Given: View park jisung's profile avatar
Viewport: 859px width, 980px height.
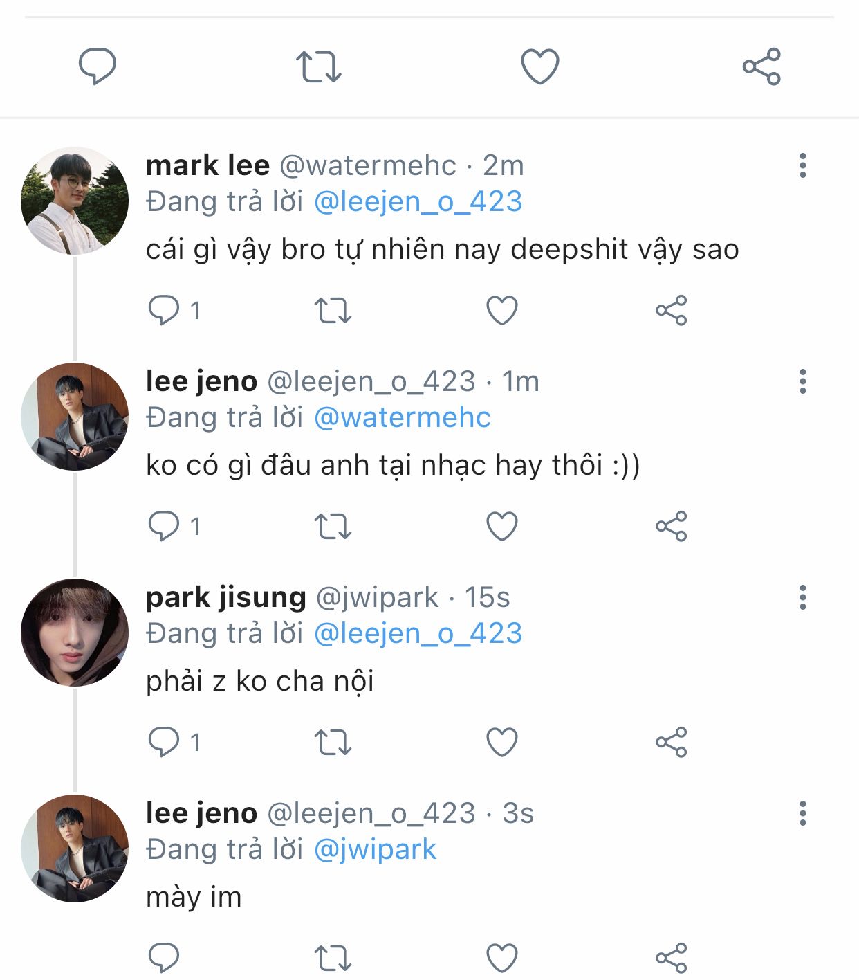Looking at the screenshot, I should coord(75,633).
